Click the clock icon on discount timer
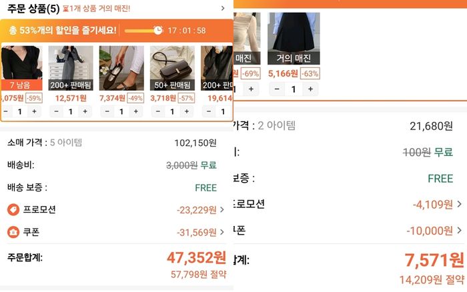 point(158,30)
